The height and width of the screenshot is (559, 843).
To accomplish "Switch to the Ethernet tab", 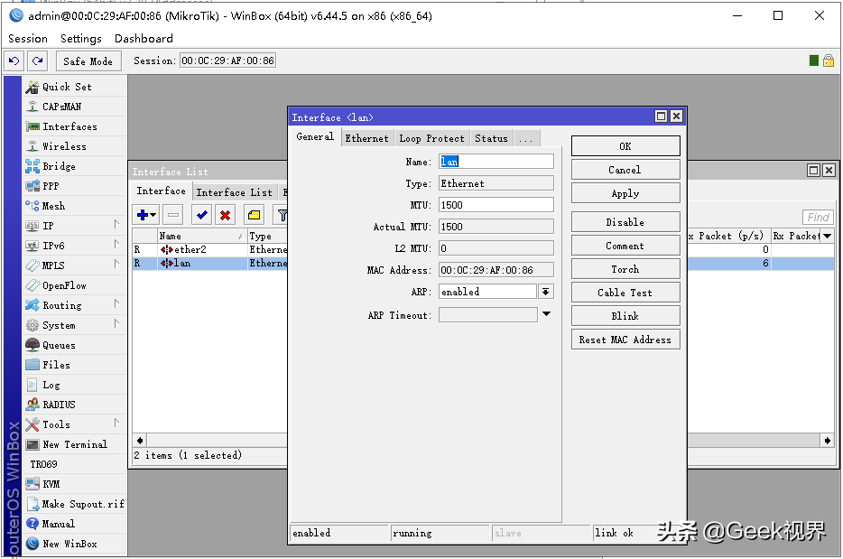I will point(366,138).
